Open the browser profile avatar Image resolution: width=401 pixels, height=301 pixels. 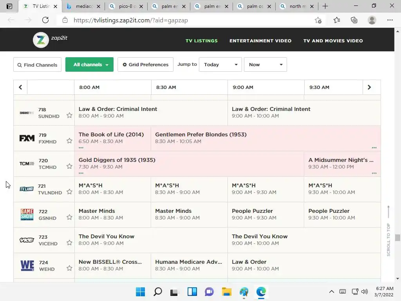pos(372,20)
